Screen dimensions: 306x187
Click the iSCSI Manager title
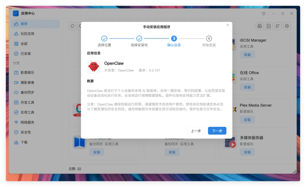click(x=253, y=40)
